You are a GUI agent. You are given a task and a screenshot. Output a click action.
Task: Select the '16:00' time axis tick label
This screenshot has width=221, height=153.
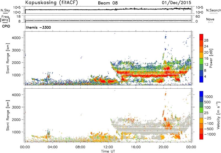136,147
